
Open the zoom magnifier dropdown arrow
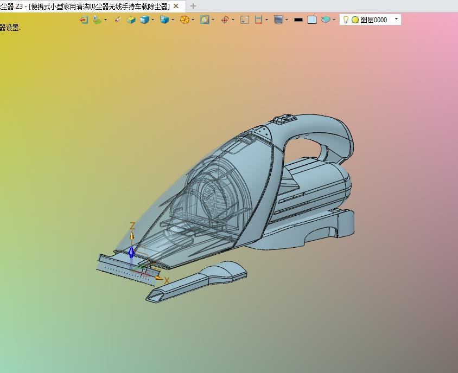[x=213, y=20]
